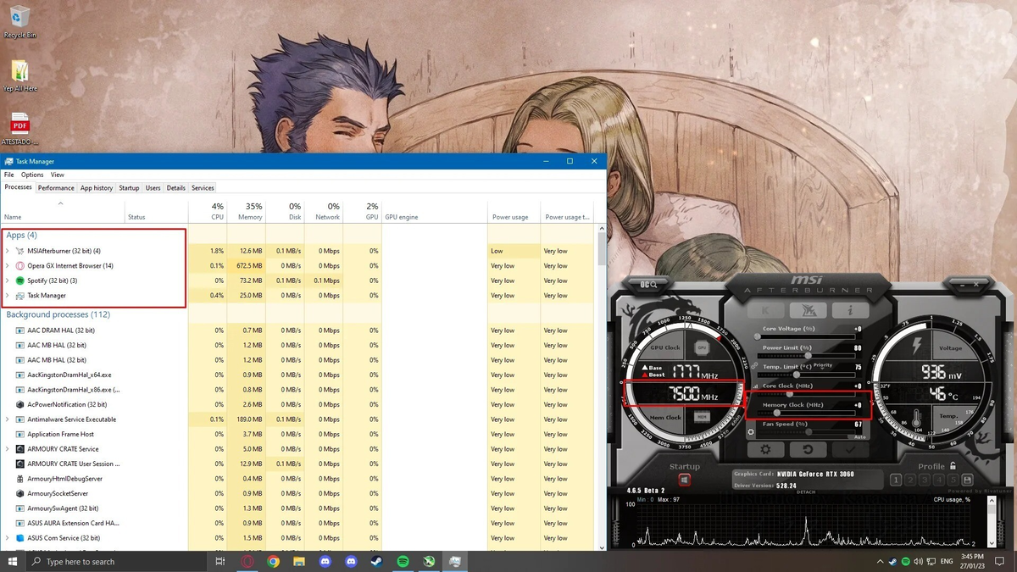Expand the Spotify process entry
Image resolution: width=1017 pixels, height=572 pixels.
(x=7, y=280)
